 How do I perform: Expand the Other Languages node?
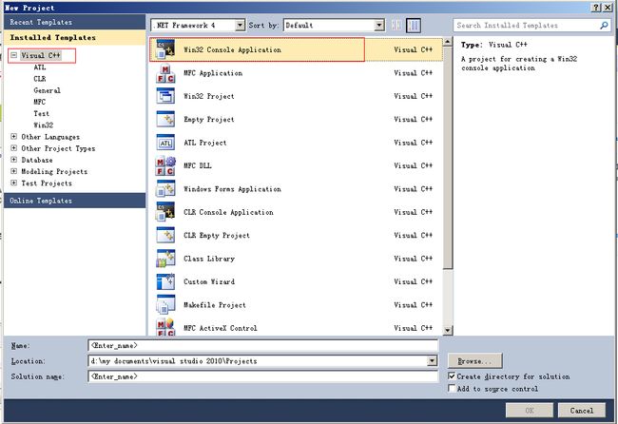point(14,136)
